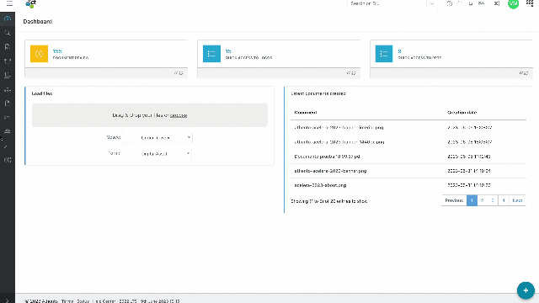
Task: Open the apps grid icon in header
Action: coord(530,3)
